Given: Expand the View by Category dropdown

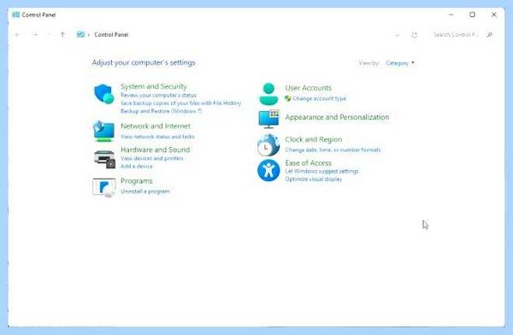Looking at the screenshot, I should [400, 63].
